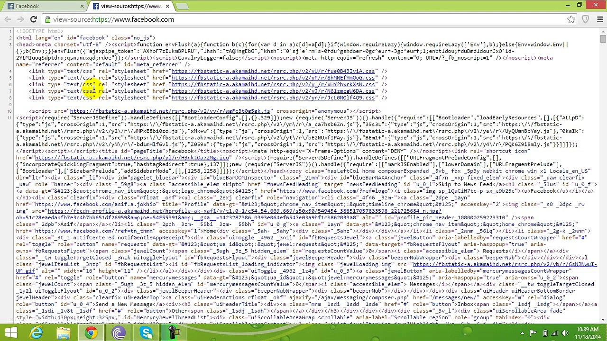Click source line number 8
This screenshot has height=341, width=607.
(10, 98)
